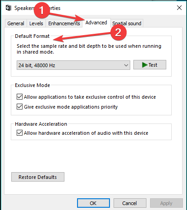The width and height of the screenshot is (187, 210).
Task: Click the 'Select the sample rate' description text
Action: (x=89, y=49)
